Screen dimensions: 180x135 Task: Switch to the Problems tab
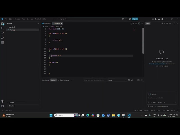[46, 80]
